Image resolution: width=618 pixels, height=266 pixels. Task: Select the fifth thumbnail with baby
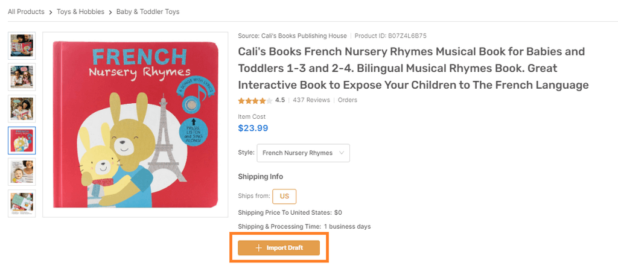(22, 172)
